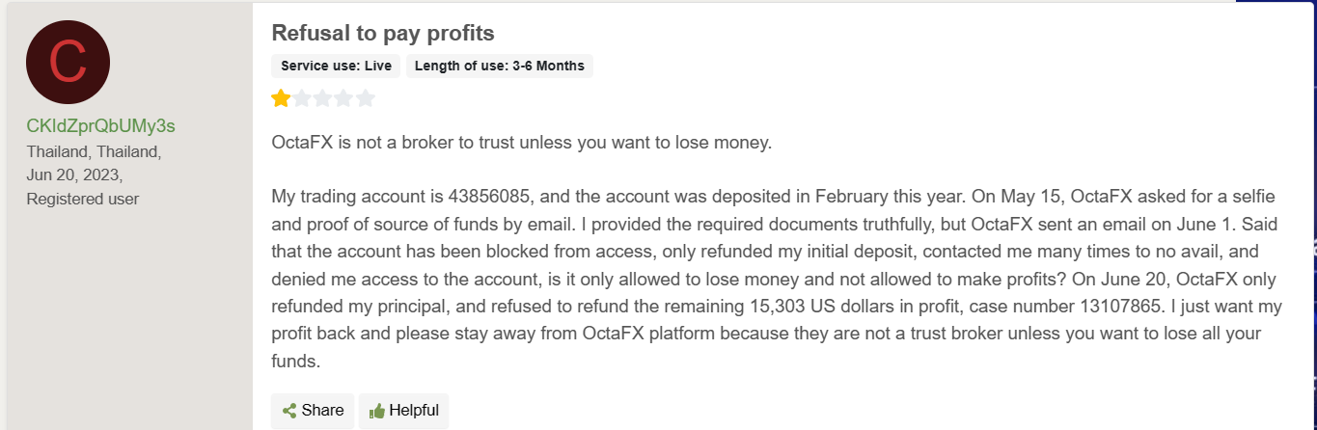Click the green share icon

coord(288,411)
